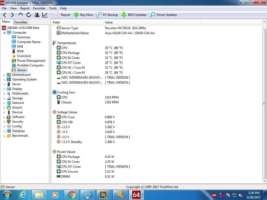Viewport: 267px width, 200px height.
Task: Open the avast icon on the taskbar
Action: click(x=120, y=195)
